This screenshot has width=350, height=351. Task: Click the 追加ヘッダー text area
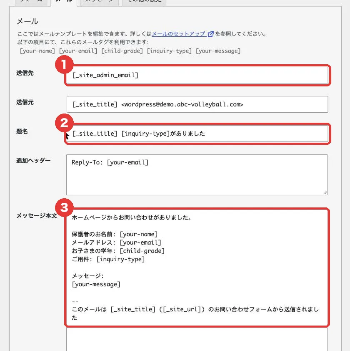[x=197, y=175]
